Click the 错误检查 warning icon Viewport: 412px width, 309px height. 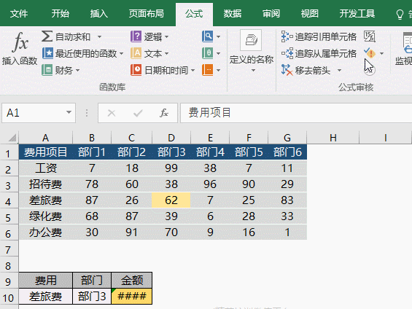[370, 53]
